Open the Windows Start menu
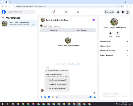The height and width of the screenshot is (106, 133). click(x=2, y=104)
